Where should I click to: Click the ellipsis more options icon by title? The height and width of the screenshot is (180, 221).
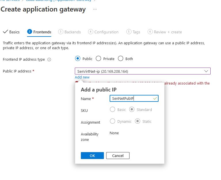coord(95,9)
